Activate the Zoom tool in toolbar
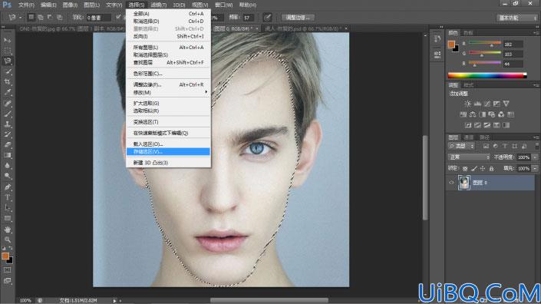 click(7, 240)
